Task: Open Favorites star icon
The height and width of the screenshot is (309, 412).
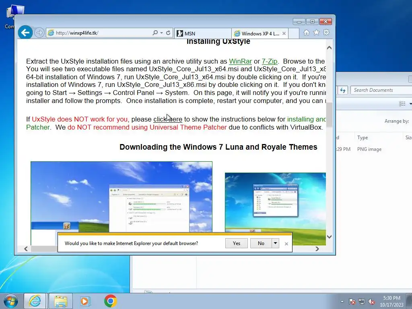Action: (316, 32)
